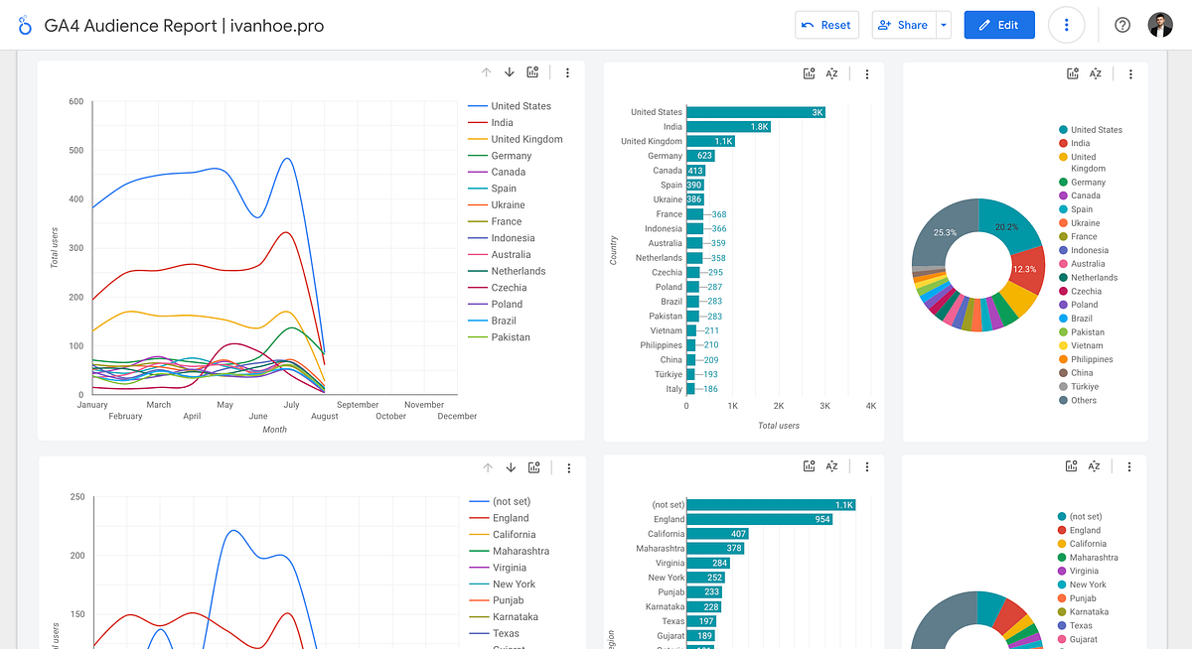
Task: Click the Share button
Action: [x=903, y=25]
